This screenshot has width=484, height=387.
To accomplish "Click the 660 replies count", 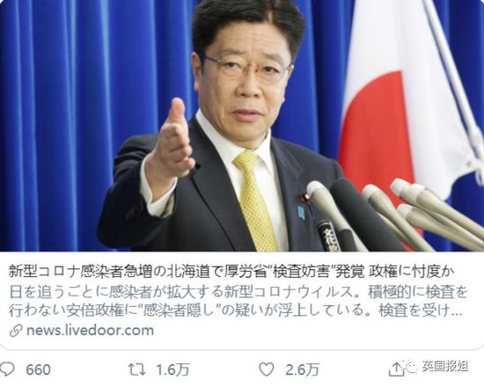I will 38,369.
